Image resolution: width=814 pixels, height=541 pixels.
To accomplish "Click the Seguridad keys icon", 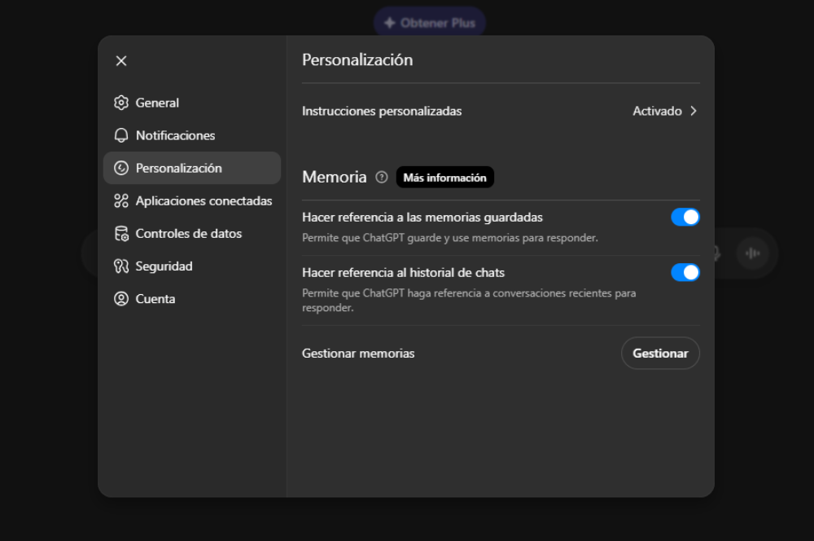I will pos(120,266).
